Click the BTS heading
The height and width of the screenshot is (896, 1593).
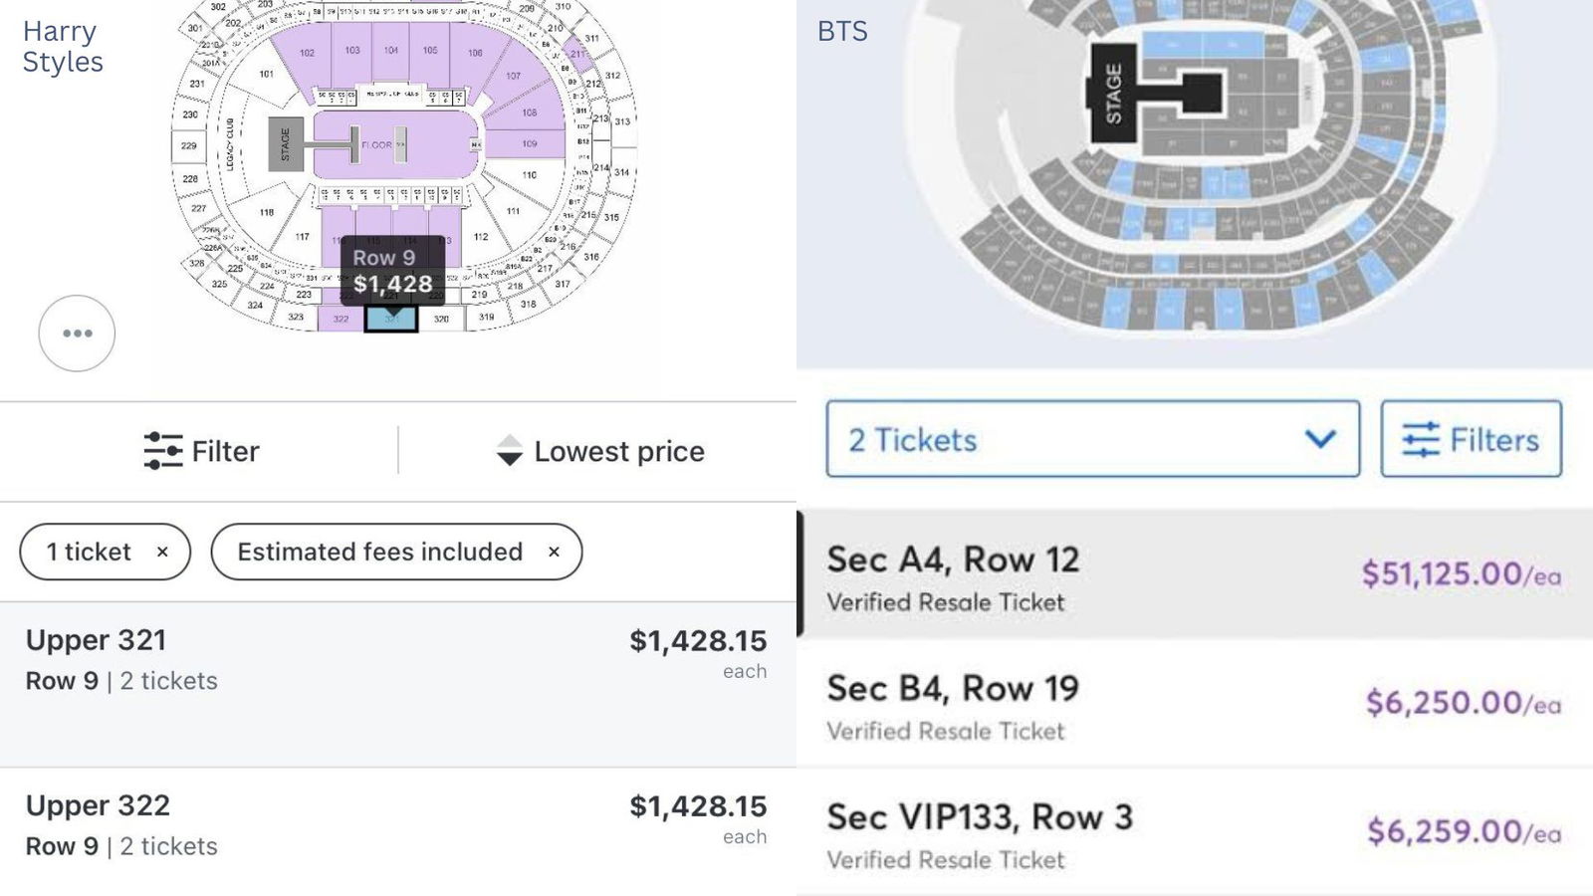[842, 32]
